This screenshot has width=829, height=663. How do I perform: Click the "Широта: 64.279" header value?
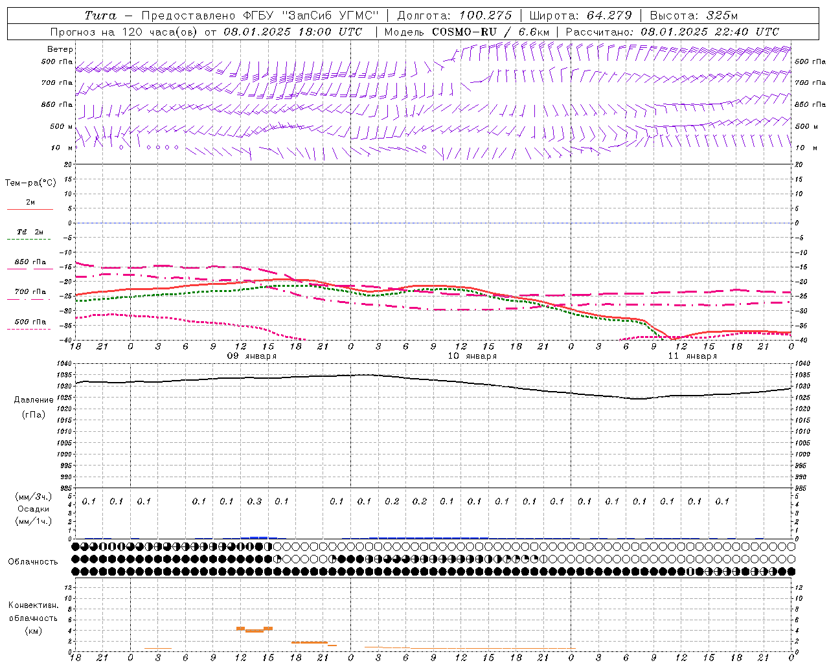580,16
